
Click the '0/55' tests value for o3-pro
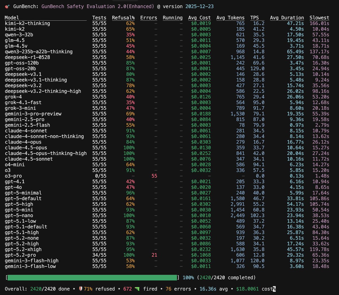click(x=101, y=176)
